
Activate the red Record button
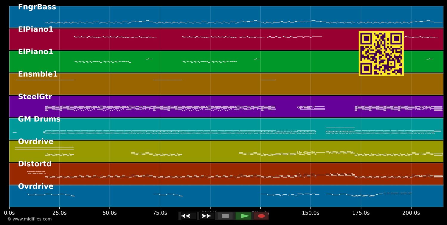coord(261,216)
